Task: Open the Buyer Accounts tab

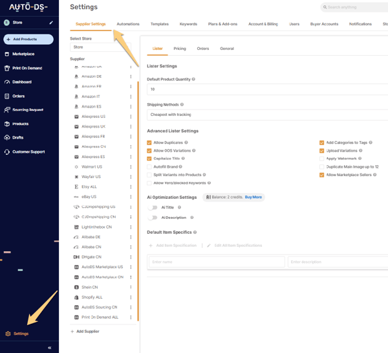Action: pyautogui.click(x=324, y=24)
